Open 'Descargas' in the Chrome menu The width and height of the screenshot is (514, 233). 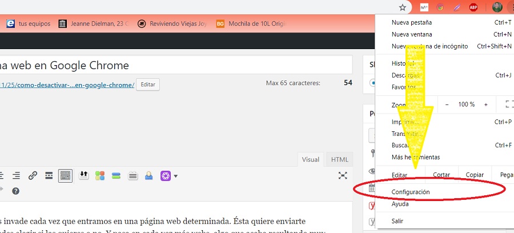tap(445, 75)
